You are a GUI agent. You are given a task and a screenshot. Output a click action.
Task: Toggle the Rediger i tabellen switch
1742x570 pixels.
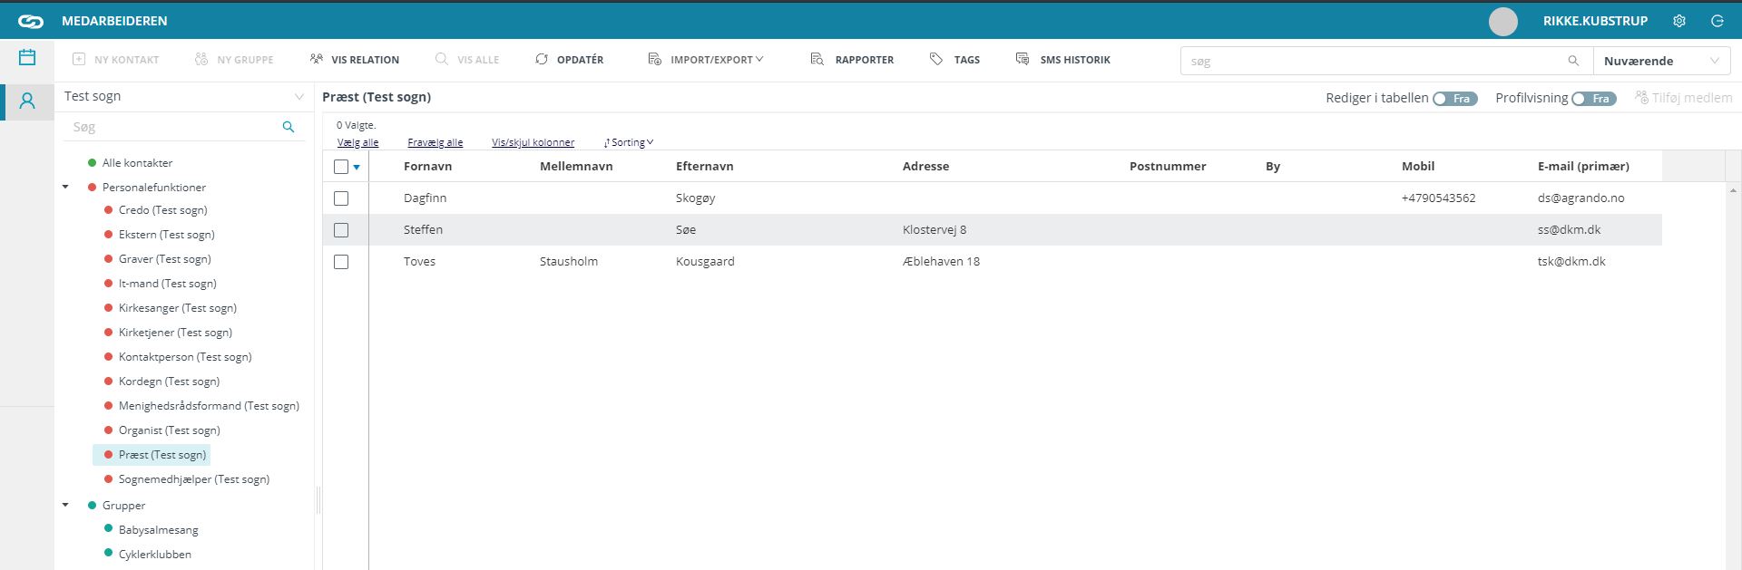point(1455,99)
